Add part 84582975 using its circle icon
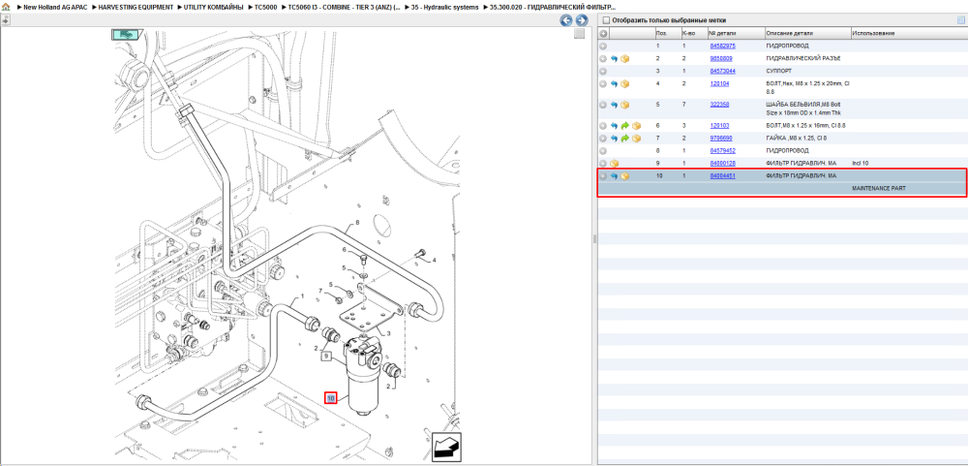This screenshot has height=466, width=968. coord(603,47)
